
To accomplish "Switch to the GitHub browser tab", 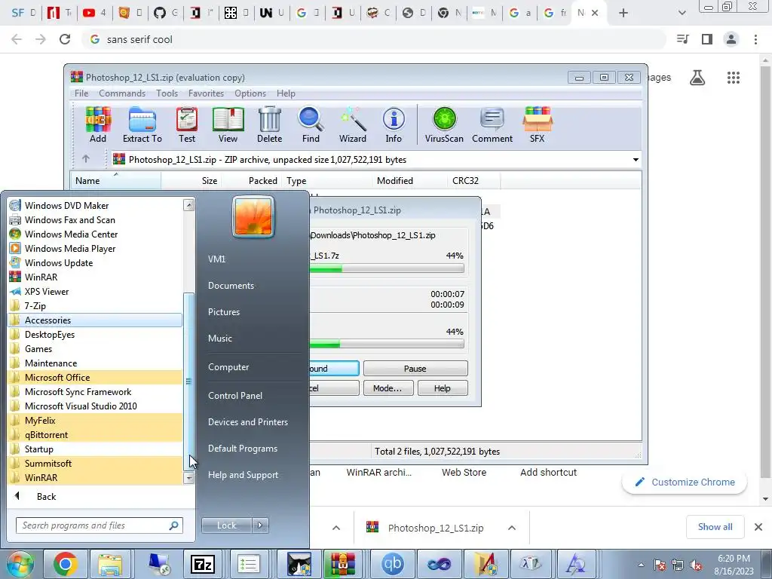I will click(x=165, y=13).
